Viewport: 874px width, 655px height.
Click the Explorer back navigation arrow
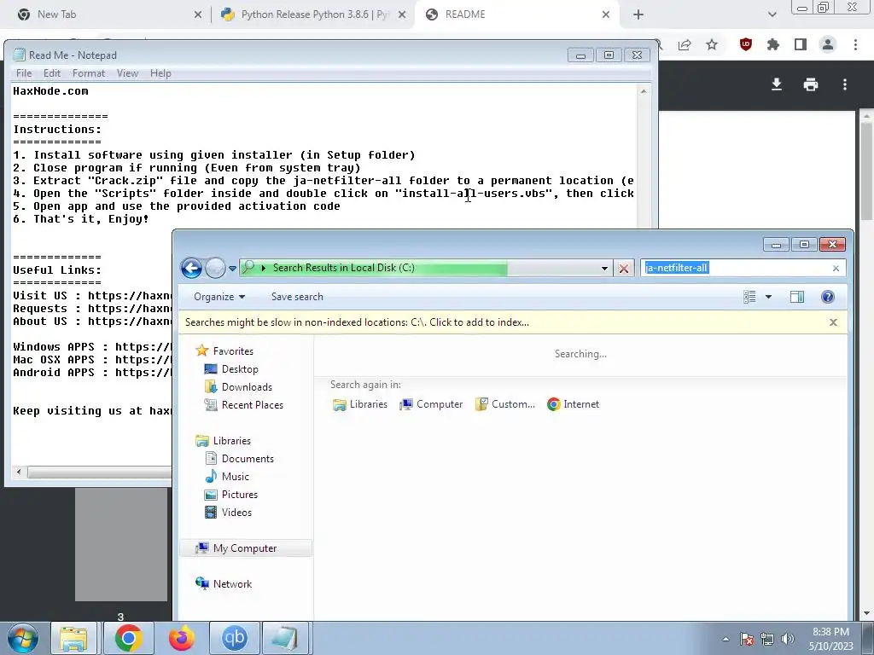(x=191, y=268)
